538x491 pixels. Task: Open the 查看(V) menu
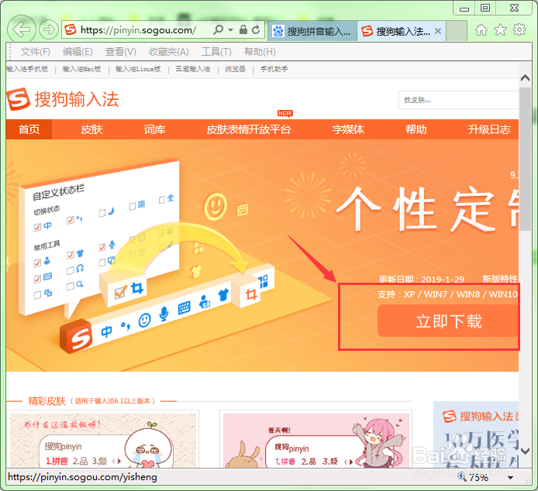(120, 52)
